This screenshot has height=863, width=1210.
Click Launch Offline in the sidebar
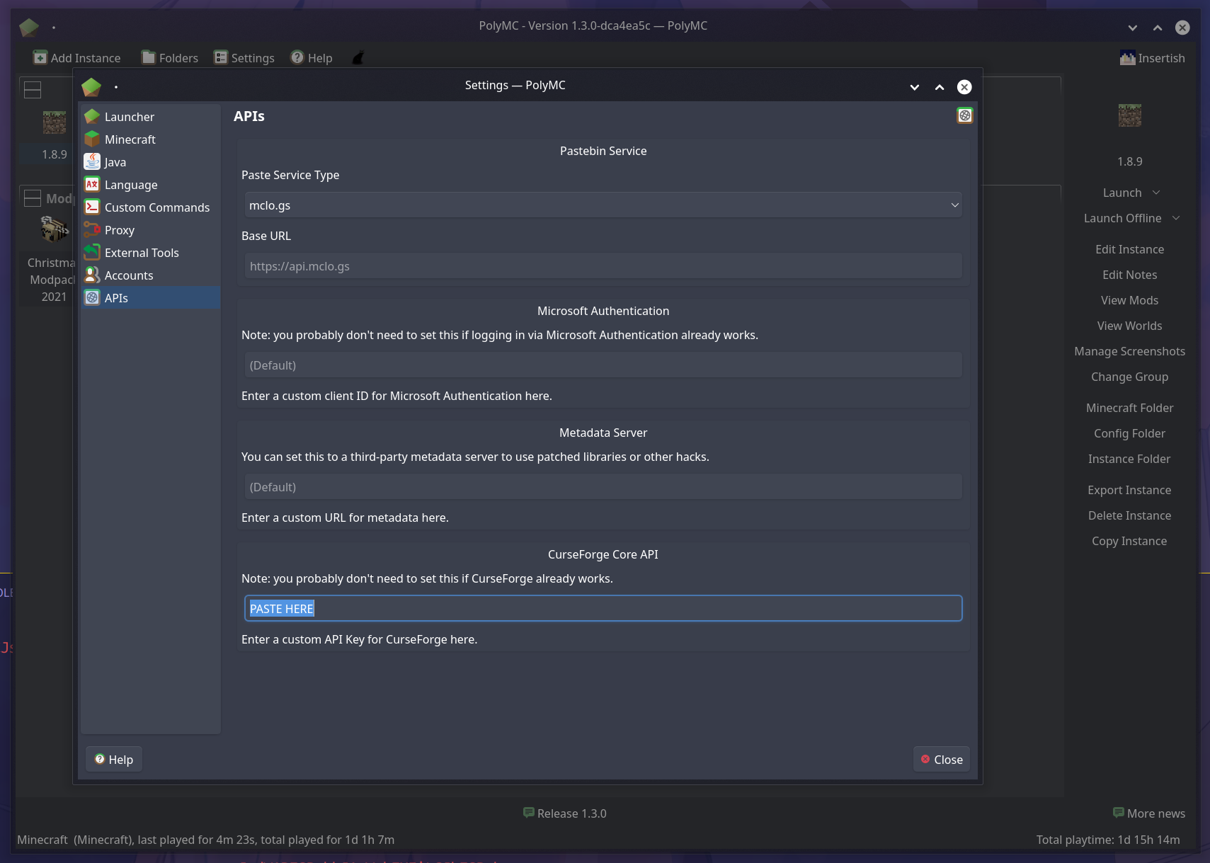click(1122, 218)
